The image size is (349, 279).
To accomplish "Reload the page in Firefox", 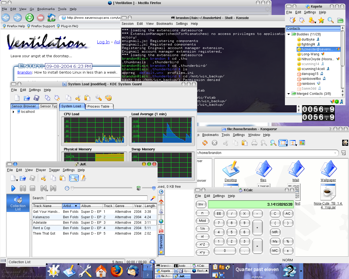I will point(29,18).
